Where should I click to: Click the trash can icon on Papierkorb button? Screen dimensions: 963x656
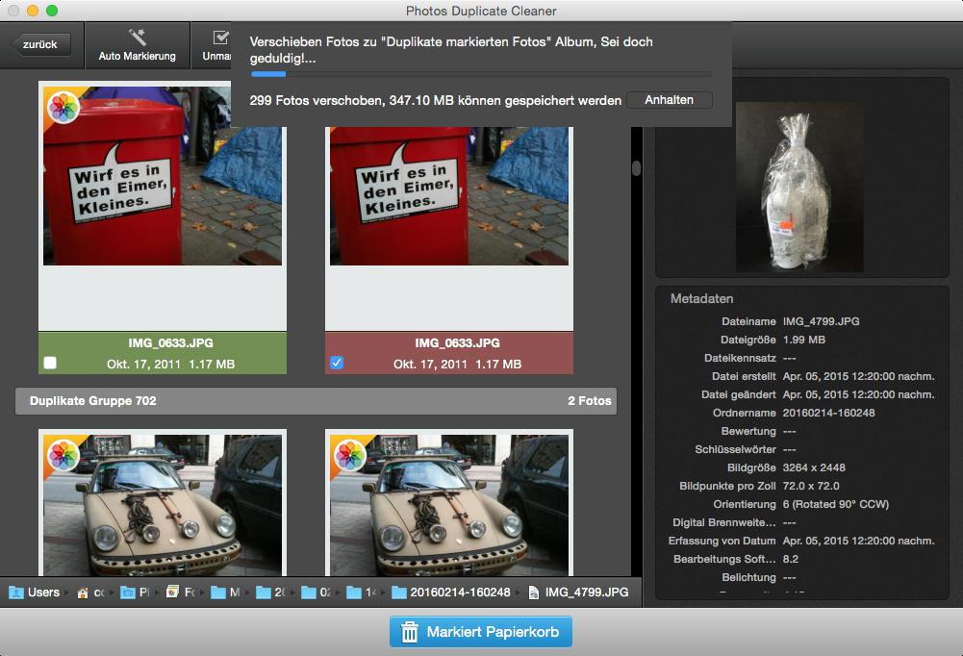tap(410, 632)
